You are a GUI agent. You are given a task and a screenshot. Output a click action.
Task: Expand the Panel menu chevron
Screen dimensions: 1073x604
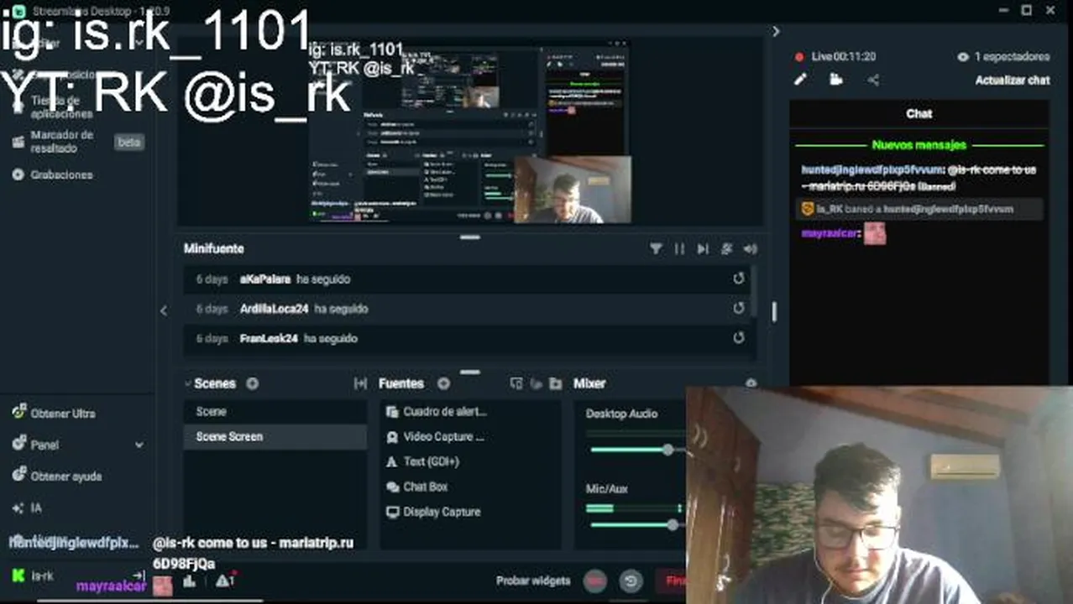[139, 445]
